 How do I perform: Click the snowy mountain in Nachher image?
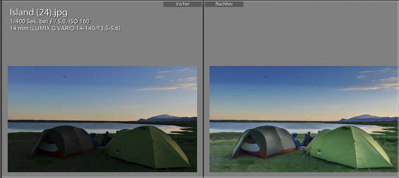pos(366,117)
